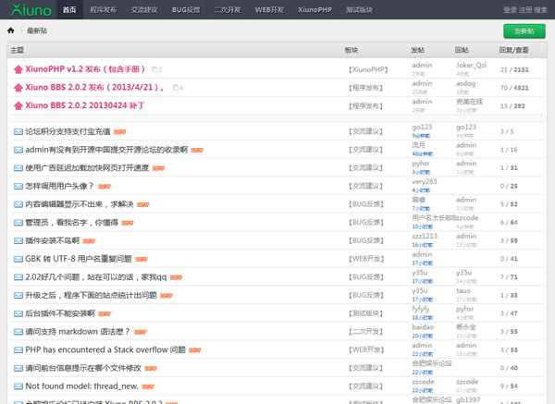The image size is (555, 404).
Task: Click envelope icon beside 怎样调用用户头像 thread
Action: [18, 186]
